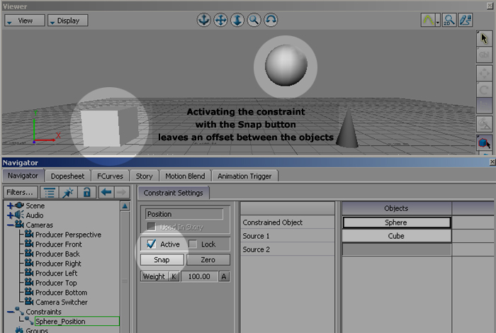
Task: Click the Zero button
Action: (208, 260)
